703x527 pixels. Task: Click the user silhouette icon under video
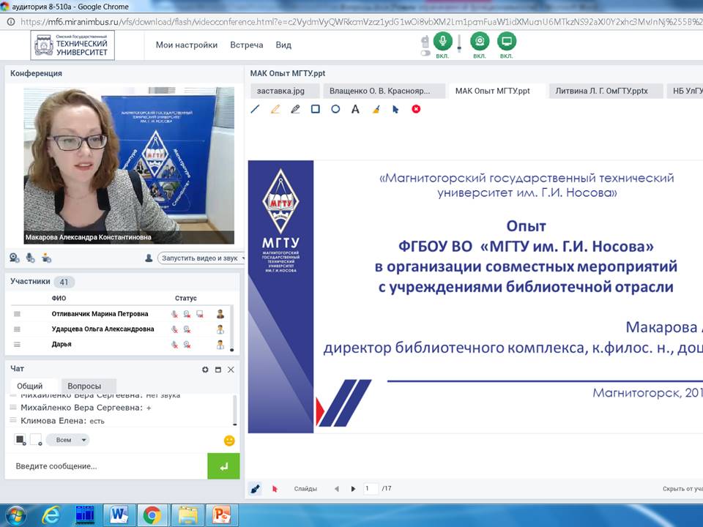click(149, 258)
